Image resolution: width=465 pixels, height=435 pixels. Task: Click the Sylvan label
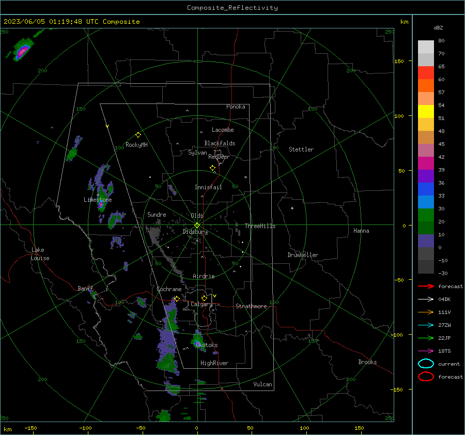pos(197,153)
